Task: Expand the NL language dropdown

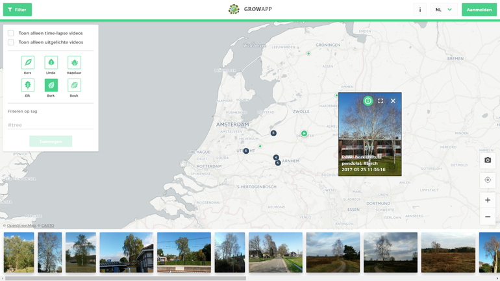Action: coord(444,10)
